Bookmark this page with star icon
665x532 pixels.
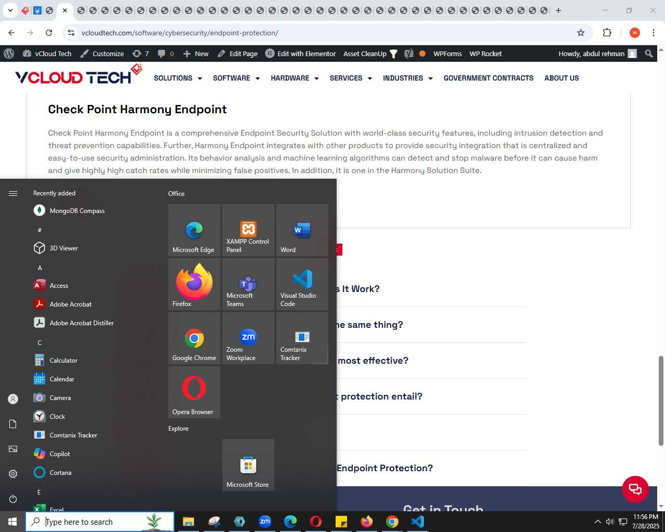[x=581, y=33]
